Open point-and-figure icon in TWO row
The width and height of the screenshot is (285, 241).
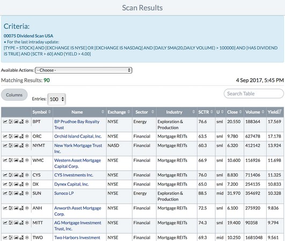pyautogui.click(x=21, y=238)
